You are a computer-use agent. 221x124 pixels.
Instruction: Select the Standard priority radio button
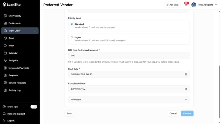pos(72,24)
